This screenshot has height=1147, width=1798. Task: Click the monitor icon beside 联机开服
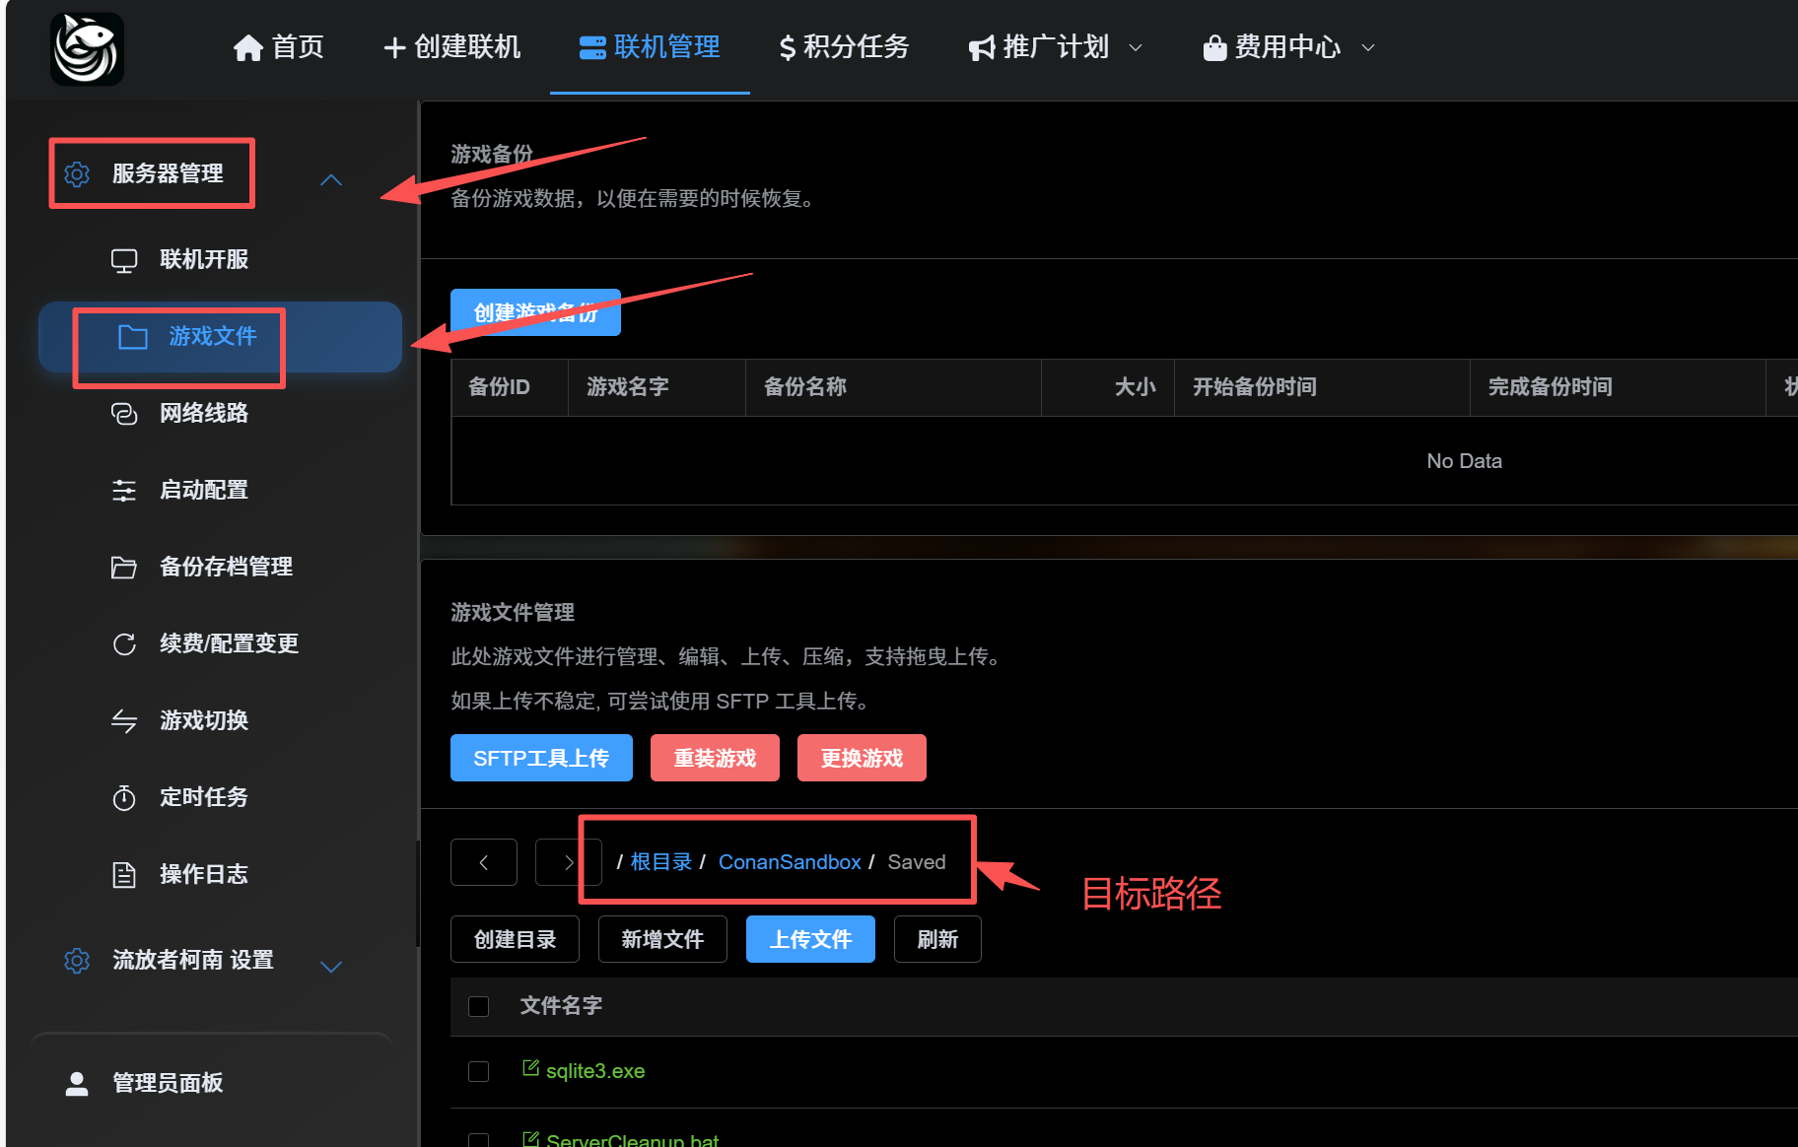(x=124, y=260)
